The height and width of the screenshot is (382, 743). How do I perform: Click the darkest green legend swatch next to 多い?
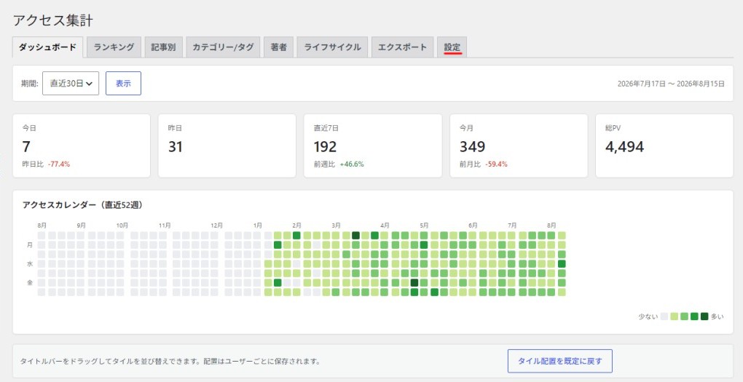704,317
